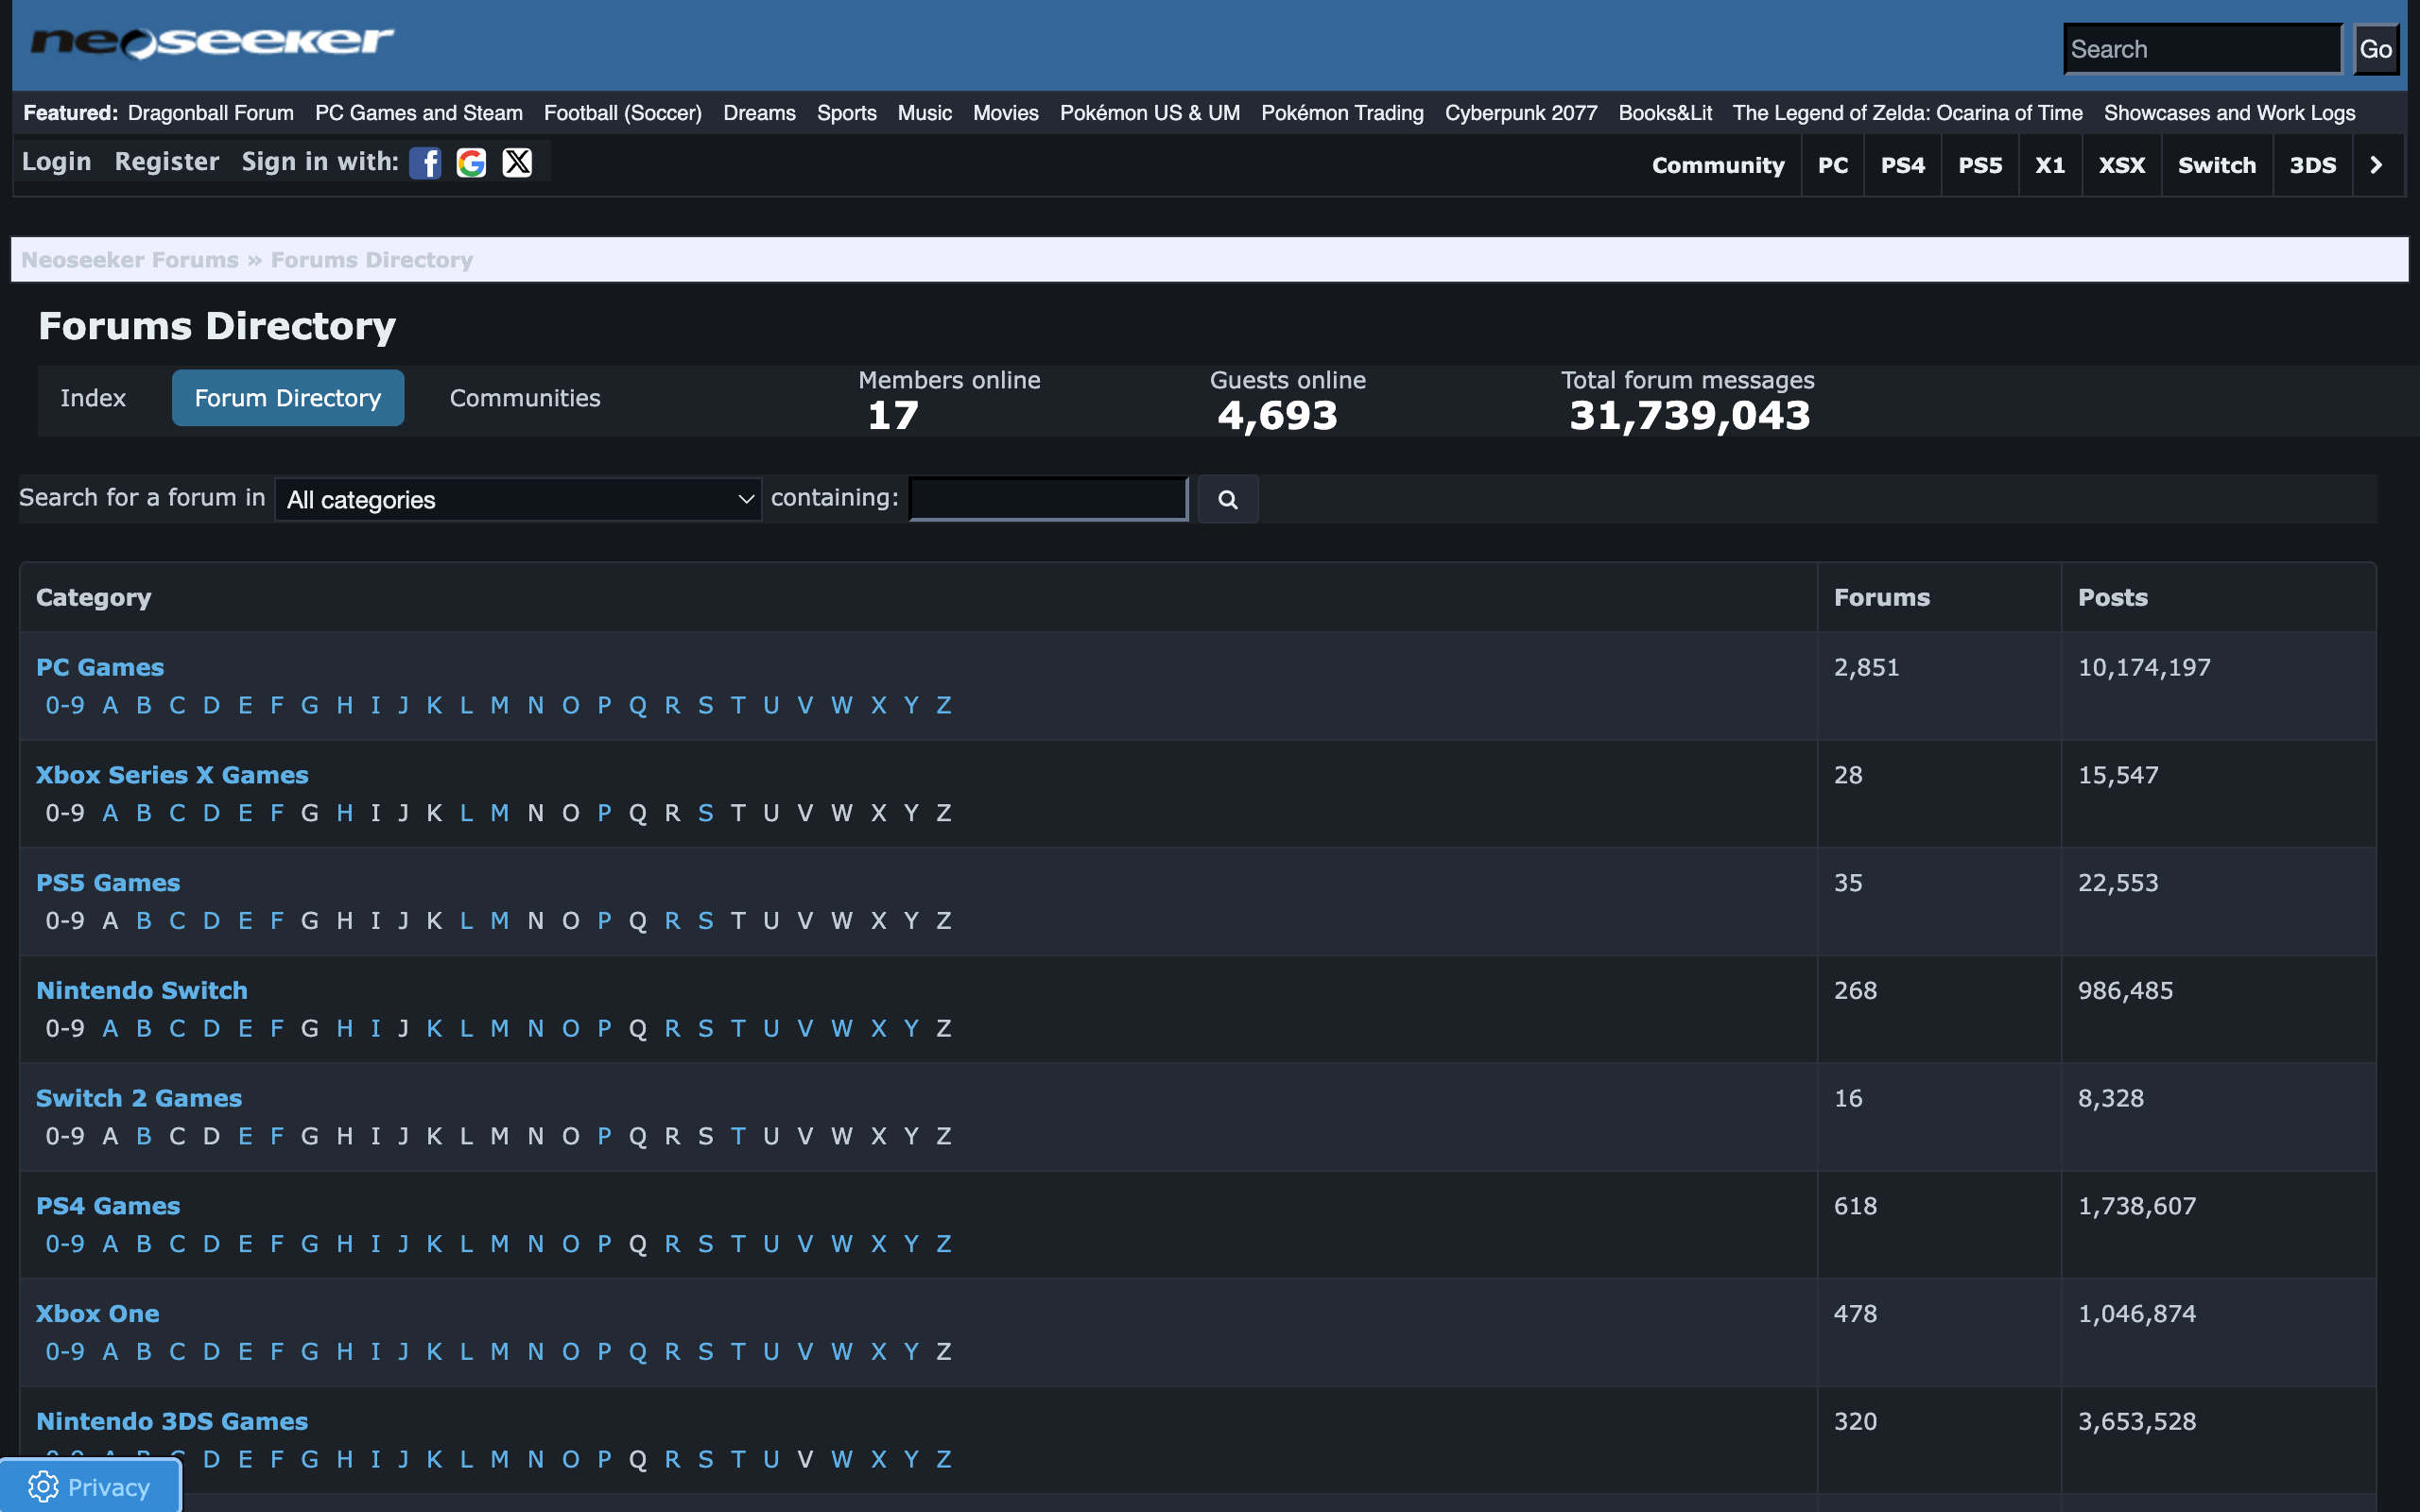Open featured Dreams link
The height and width of the screenshot is (1512, 2420).
click(x=760, y=113)
